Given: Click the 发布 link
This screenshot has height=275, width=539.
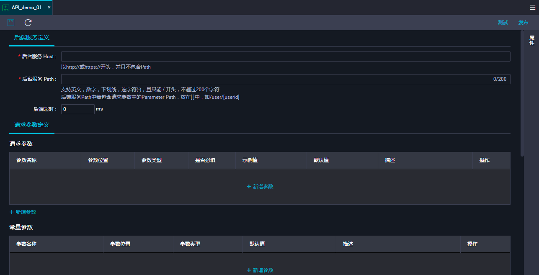Looking at the screenshot, I should tap(523, 23).
